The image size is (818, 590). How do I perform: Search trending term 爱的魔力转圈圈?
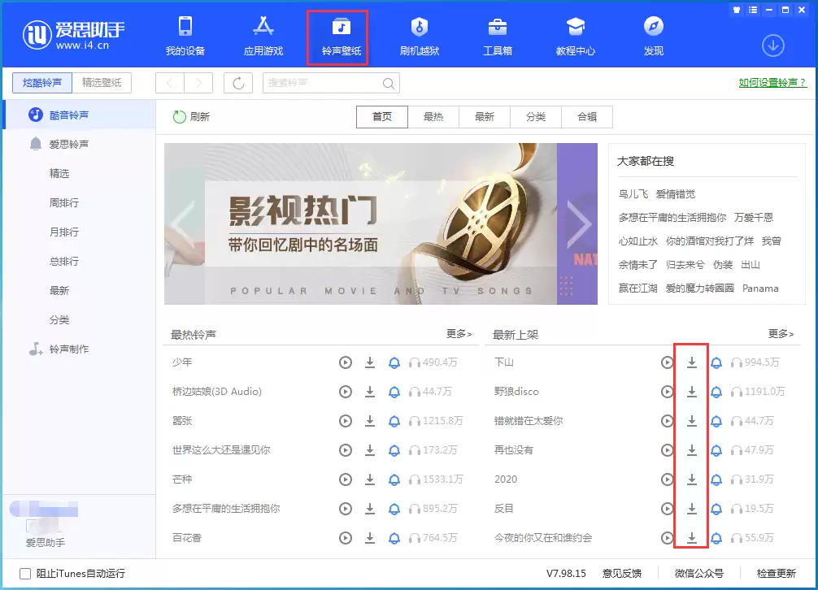tap(699, 288)
